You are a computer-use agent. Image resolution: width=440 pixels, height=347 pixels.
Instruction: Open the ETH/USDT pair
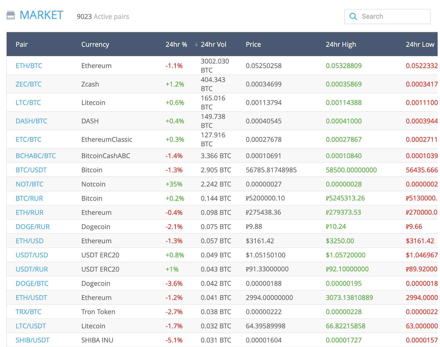pos(31,298)
